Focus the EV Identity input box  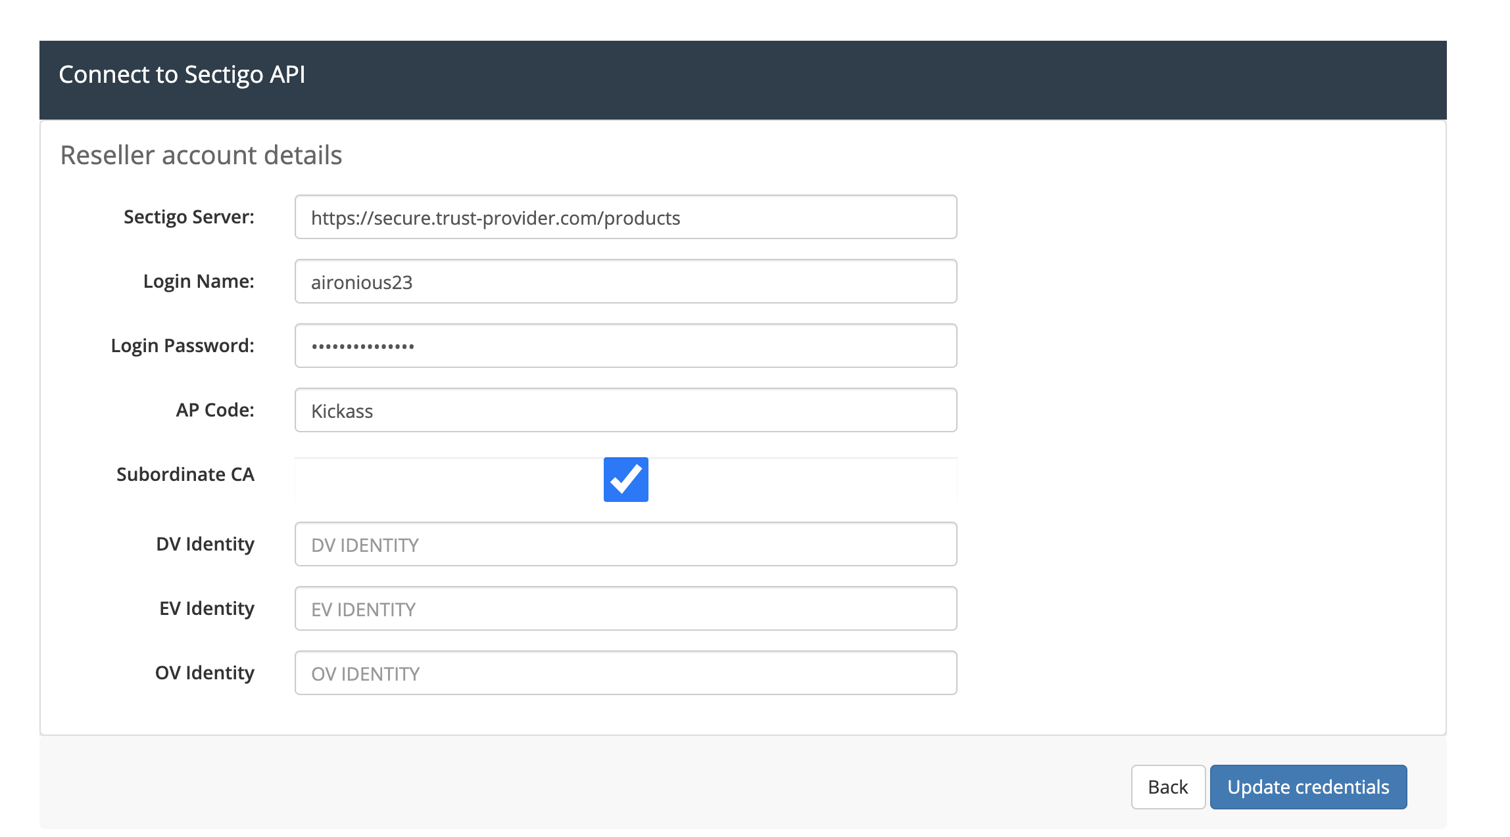(x=625, y=609)
